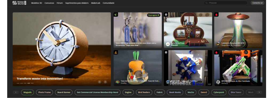Select fourth banner slide indicator
Screen dimensions: 273x98
point(29,83)
